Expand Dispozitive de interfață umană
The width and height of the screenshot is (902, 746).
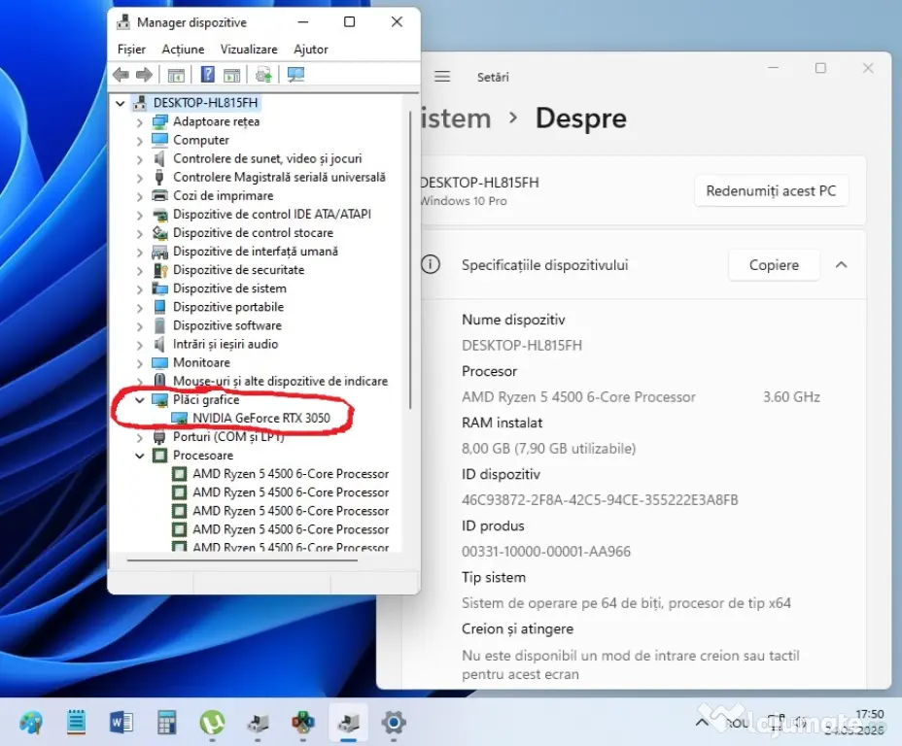click(x=140, y=252)
